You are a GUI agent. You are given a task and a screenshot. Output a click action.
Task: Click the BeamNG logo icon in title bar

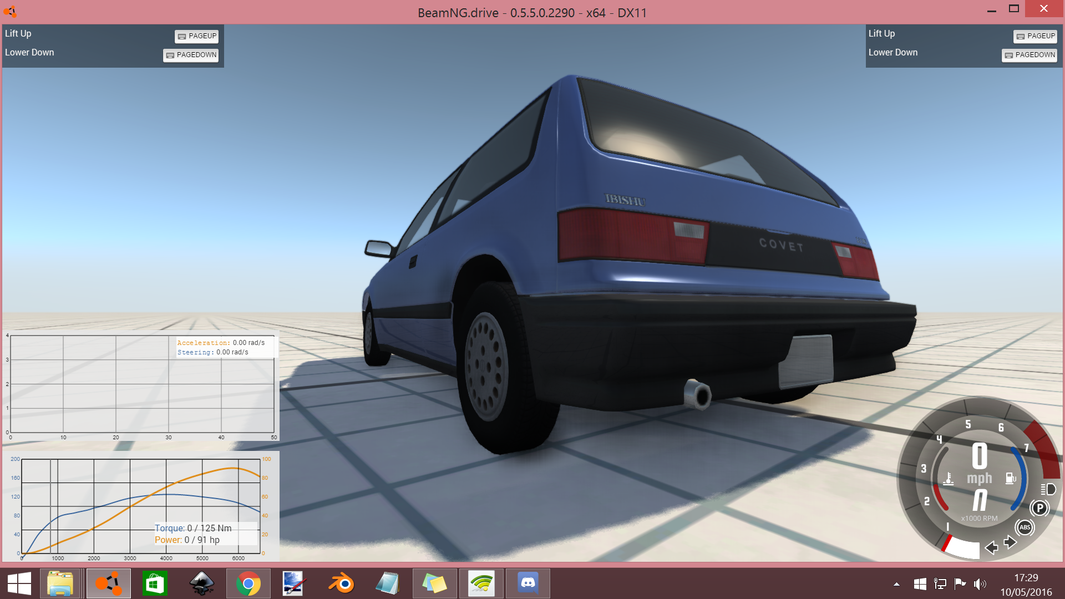11,11
